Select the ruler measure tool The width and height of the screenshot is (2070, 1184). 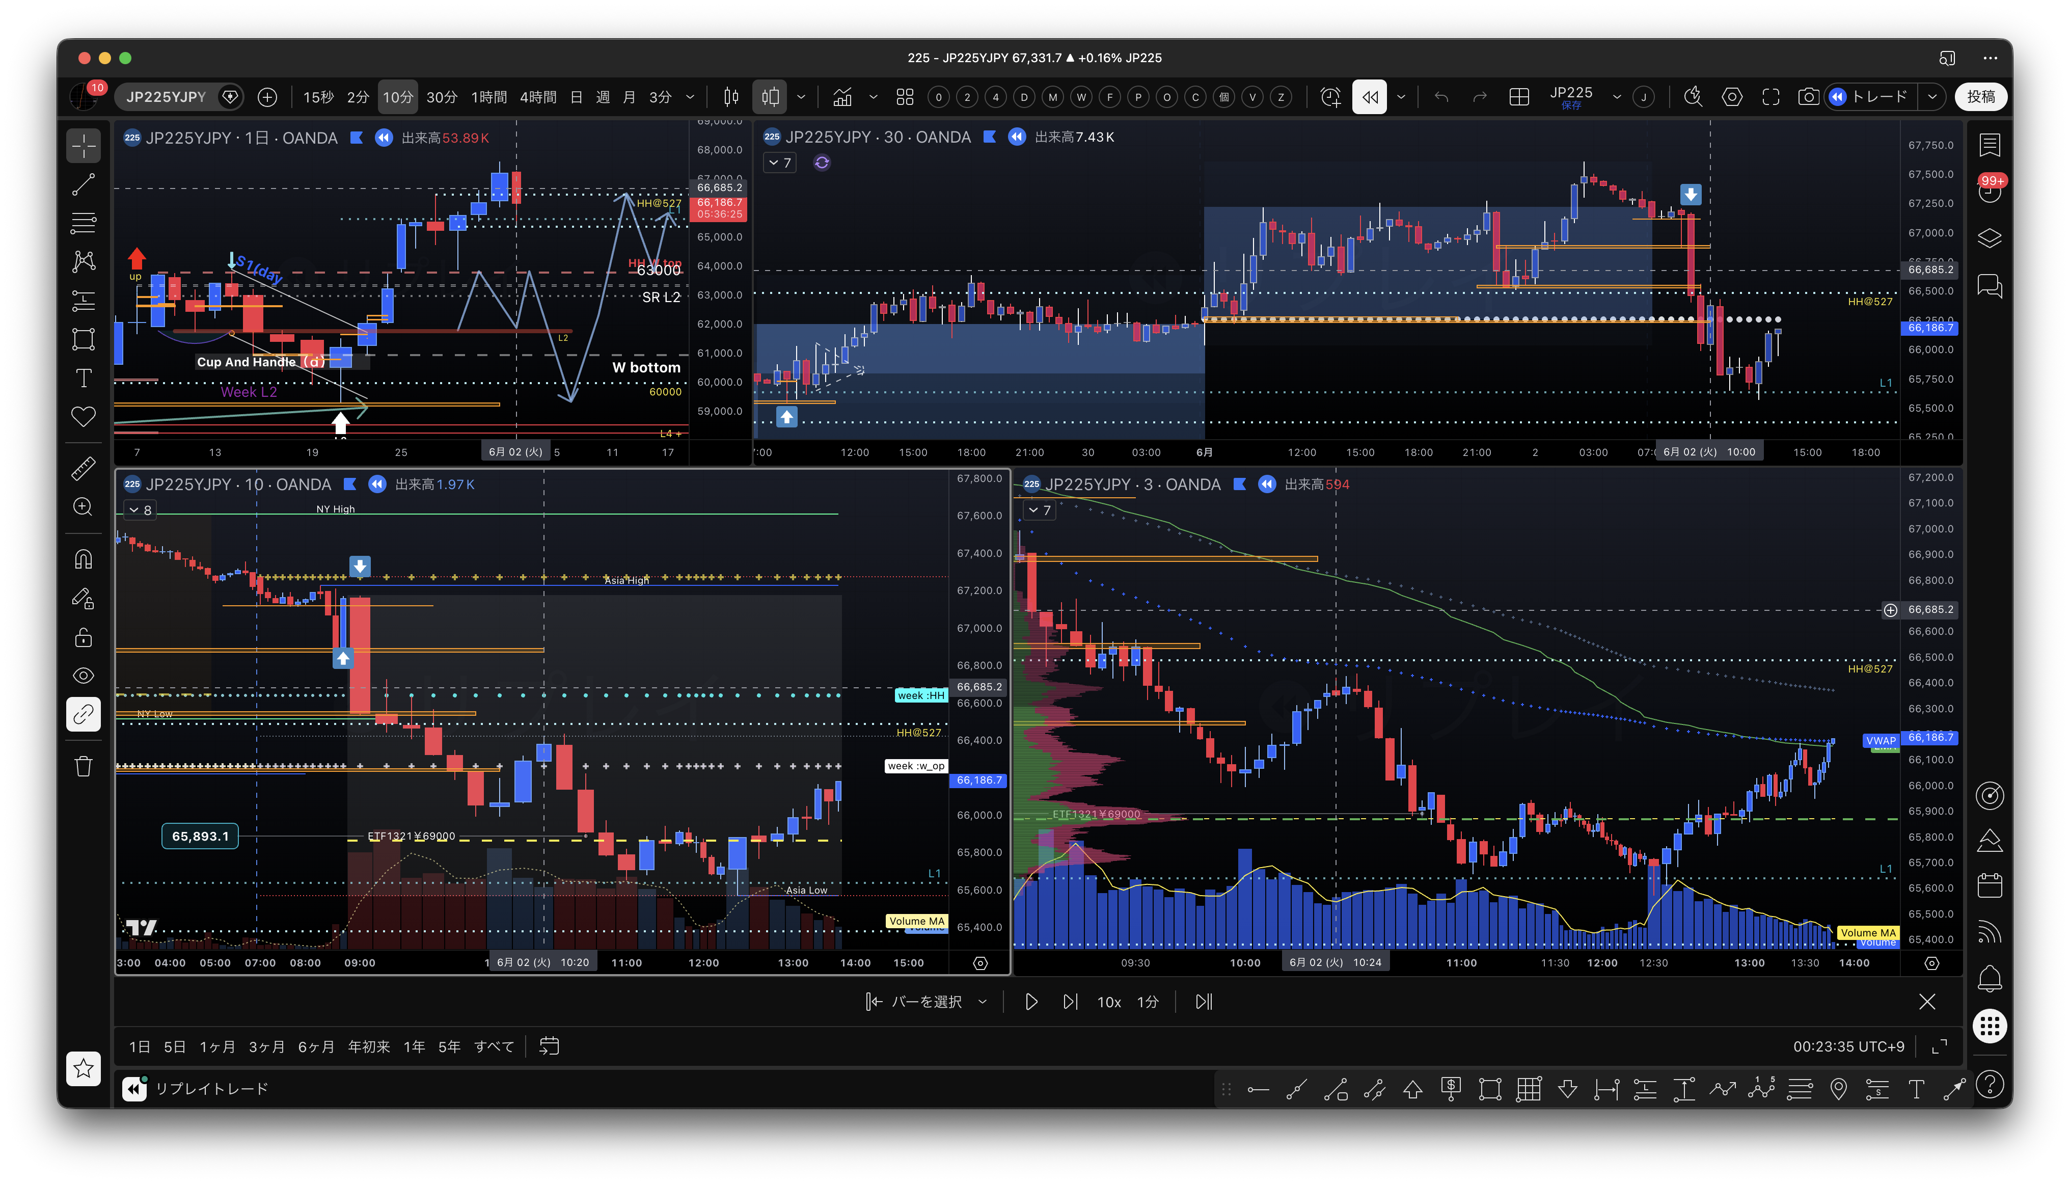pyautogui.click(x=84, y=468)
